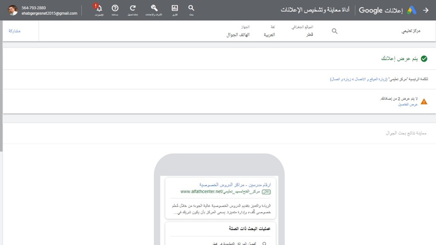The height and width of the screenshot is (245, 436).
Task: Open the account profile avatar
Action: pos(12,10)
